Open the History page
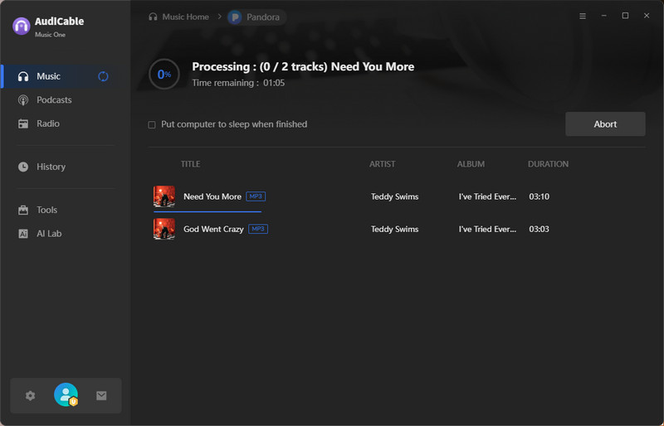664x426 pixels. (51, 167)
